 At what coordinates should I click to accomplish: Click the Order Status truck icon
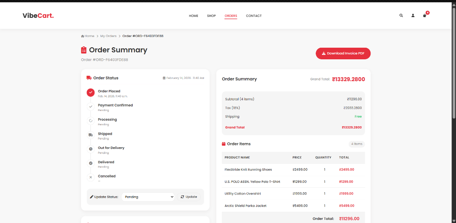click(x=89, y=78)
